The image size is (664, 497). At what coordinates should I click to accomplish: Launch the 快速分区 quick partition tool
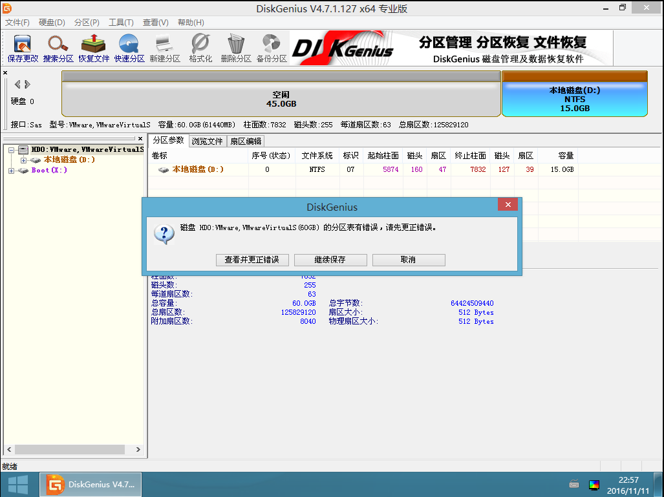[x=129, y=48]
